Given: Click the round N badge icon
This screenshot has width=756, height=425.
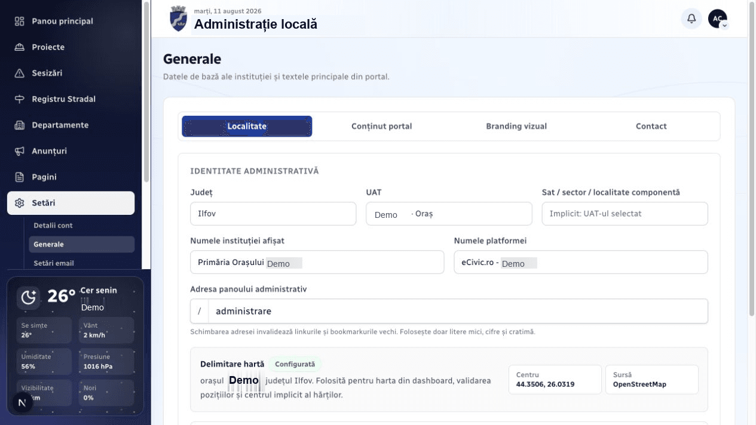Looking at the screenshot, I should click(22, 403).
